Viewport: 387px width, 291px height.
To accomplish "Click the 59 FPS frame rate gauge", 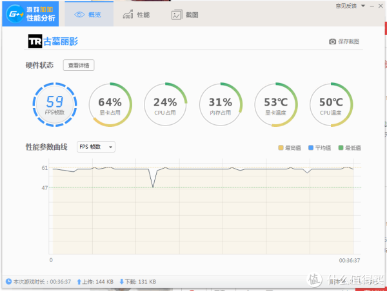I will tap(55, 105).
